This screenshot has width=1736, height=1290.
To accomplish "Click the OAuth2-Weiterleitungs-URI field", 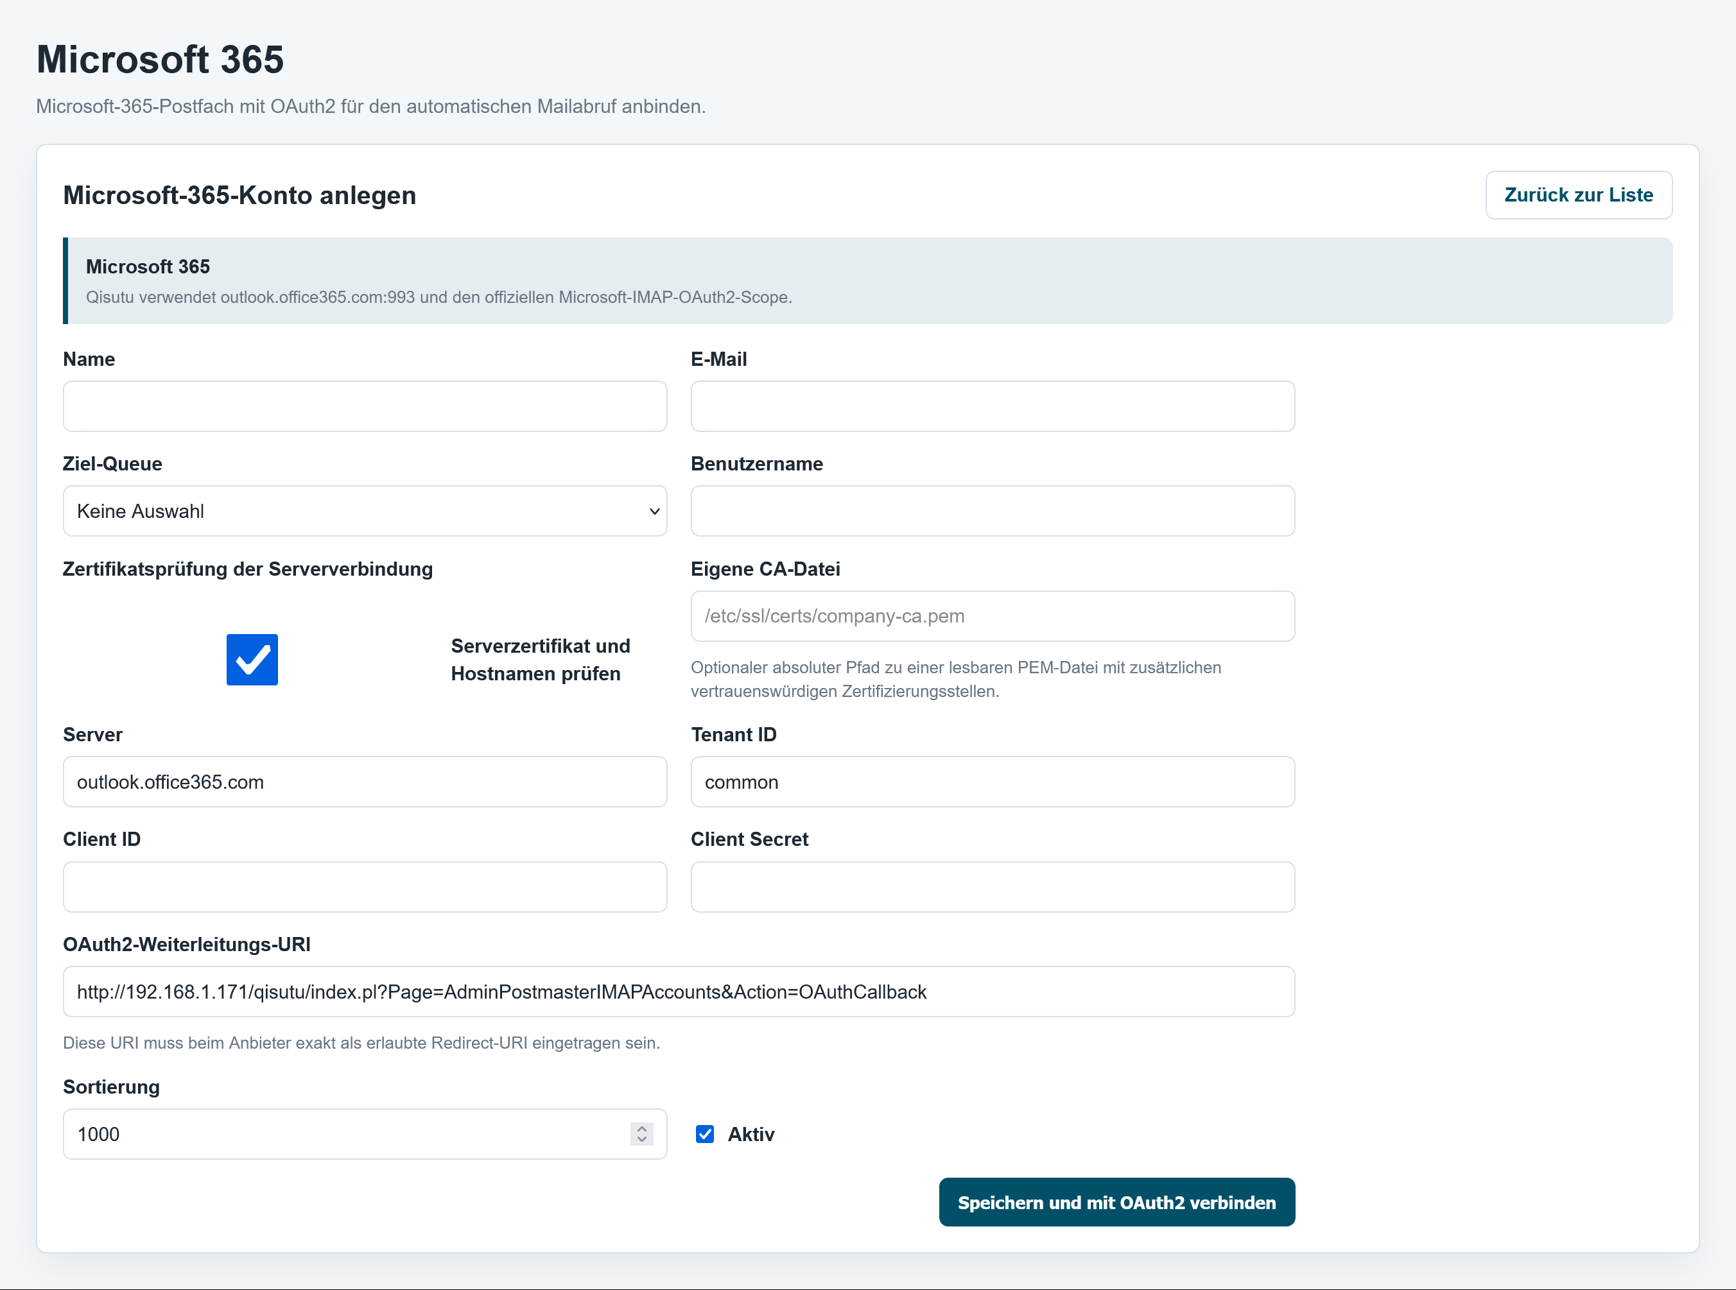I will tap(679, 992).
